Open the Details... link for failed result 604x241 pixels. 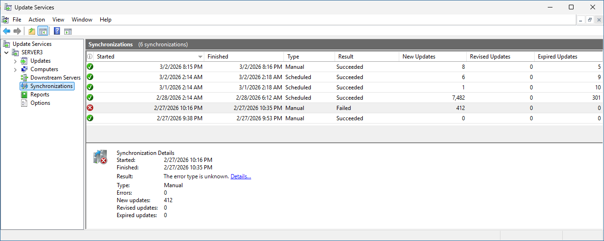click(241, 176)
